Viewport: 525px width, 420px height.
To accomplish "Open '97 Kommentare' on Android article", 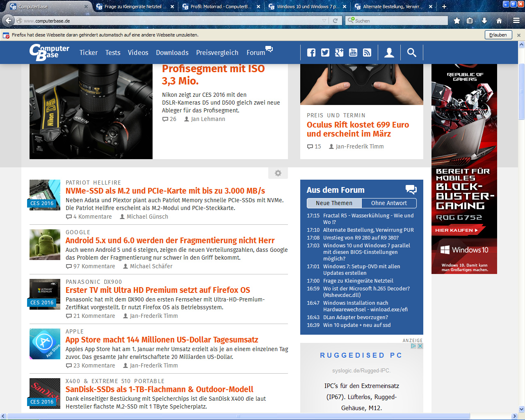I will tap(91, 266).
